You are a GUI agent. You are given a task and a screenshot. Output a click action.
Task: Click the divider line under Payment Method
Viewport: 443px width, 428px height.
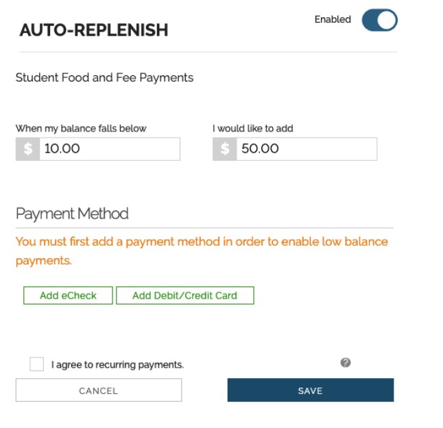(204, 227)
